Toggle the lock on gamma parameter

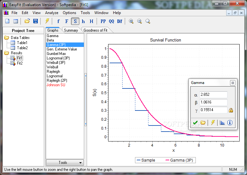(x=231, y=110)
